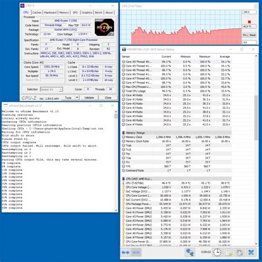Select the Trfc sensor row

pos(176,166)
